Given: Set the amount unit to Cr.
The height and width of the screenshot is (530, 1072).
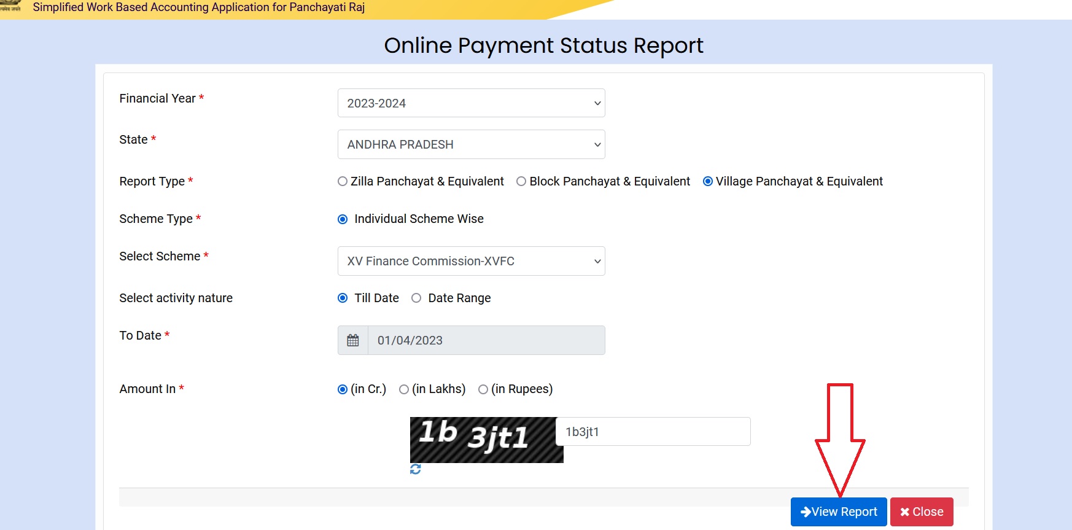Looking at the screenshot, I should pos(343,389).
